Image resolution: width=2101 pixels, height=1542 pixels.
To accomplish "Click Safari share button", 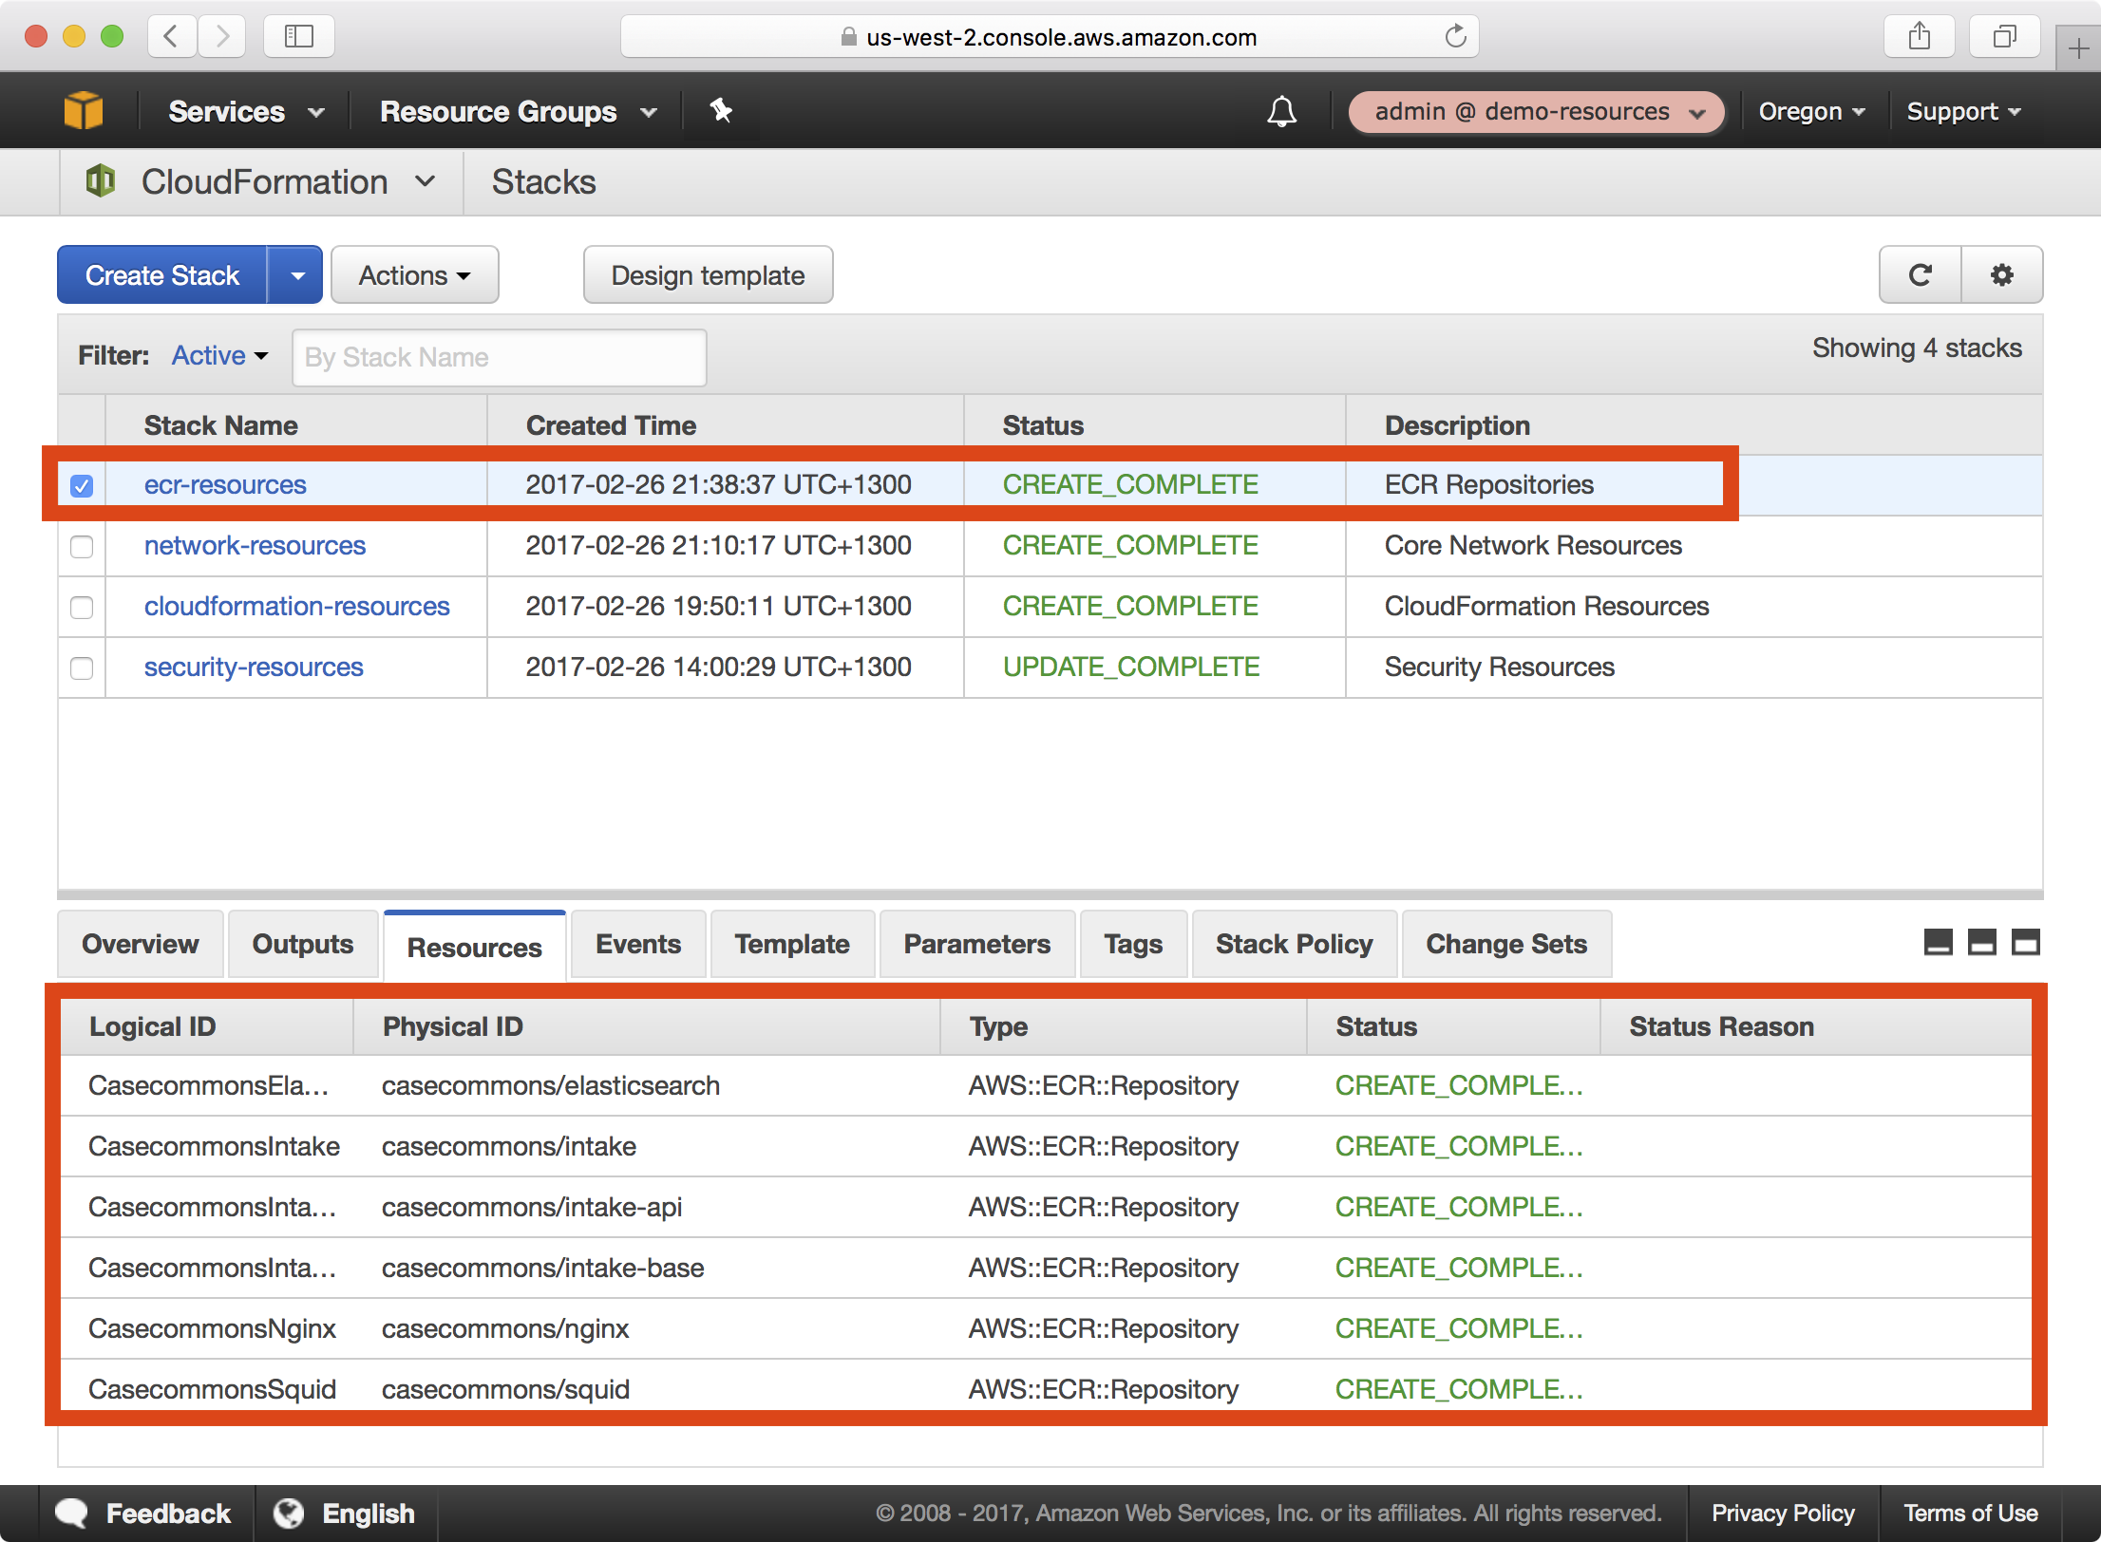I will (x=1920, y=37).
